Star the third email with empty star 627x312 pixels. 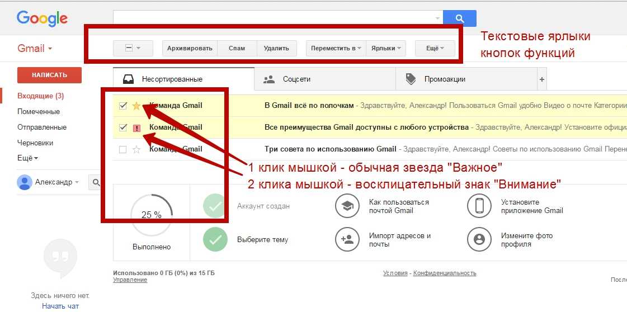click(x=136, y=149)
